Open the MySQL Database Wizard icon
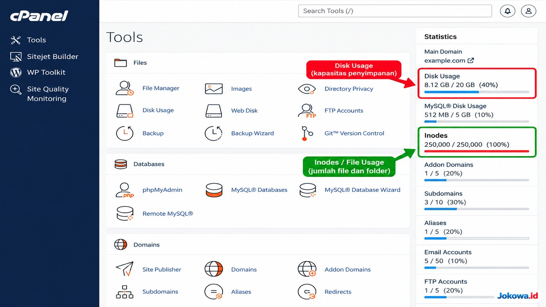This screenshot has height=307, width=546. pos(307,190)
